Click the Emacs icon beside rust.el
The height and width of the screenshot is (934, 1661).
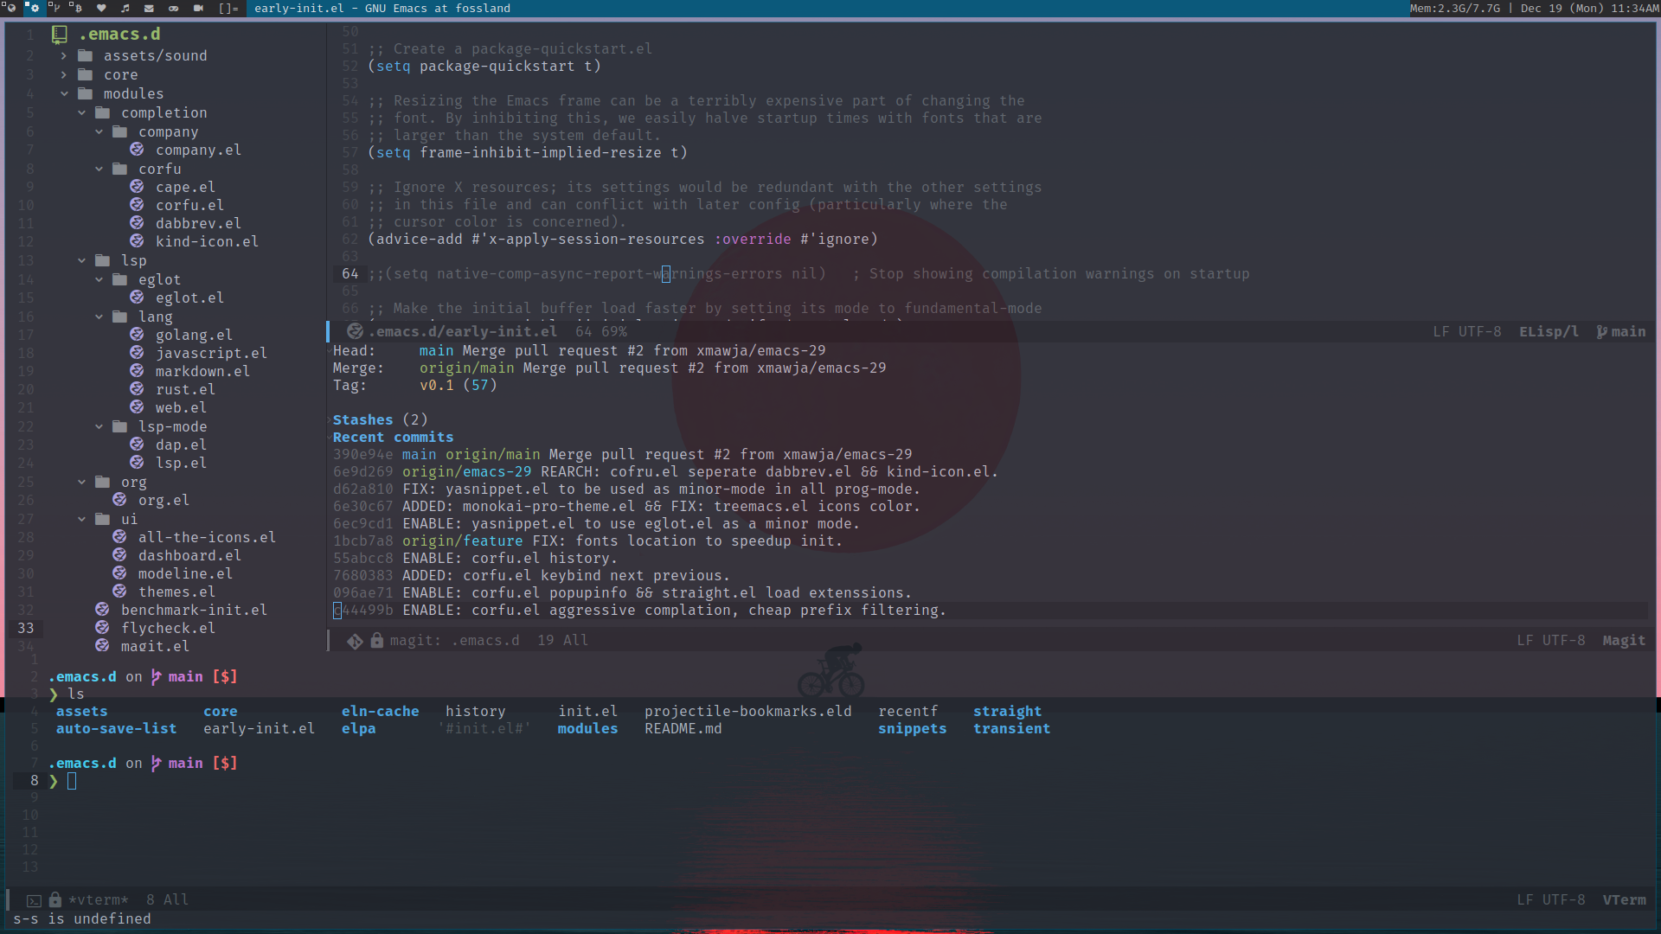tap(137, 389)
